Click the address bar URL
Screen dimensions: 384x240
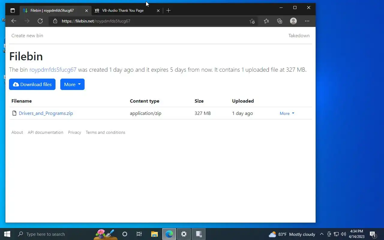[96, 21]
